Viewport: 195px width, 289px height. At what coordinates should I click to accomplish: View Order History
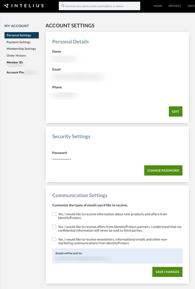(16, 56)
